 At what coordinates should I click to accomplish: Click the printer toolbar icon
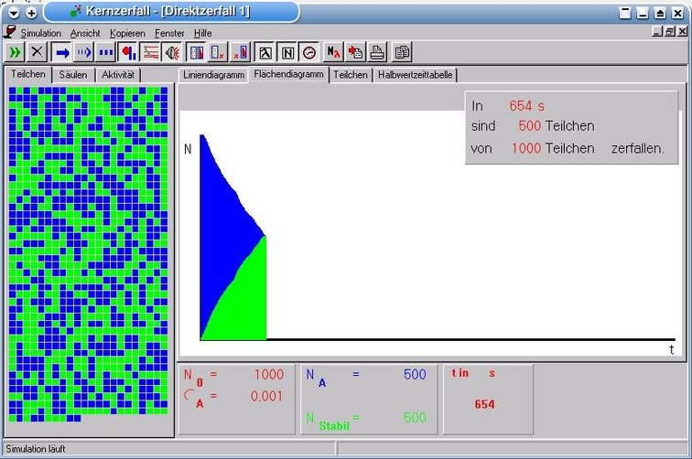(377, 52)
